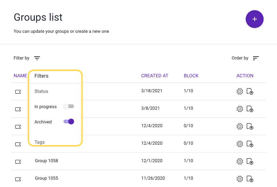277x187 pixels.
Task: Click the BLOCK column header
Action: (x=191, y=76)
